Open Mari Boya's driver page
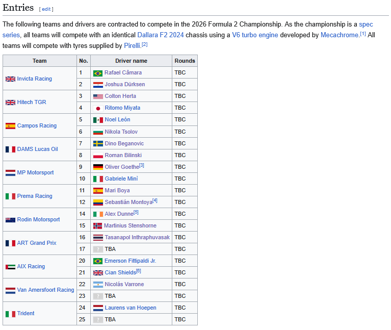Viewport: 391px width, 330px height. click(117, 190)
